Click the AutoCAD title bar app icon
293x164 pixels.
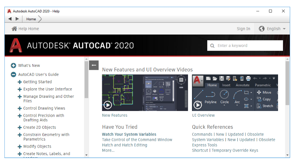click(x=9, y=11)
